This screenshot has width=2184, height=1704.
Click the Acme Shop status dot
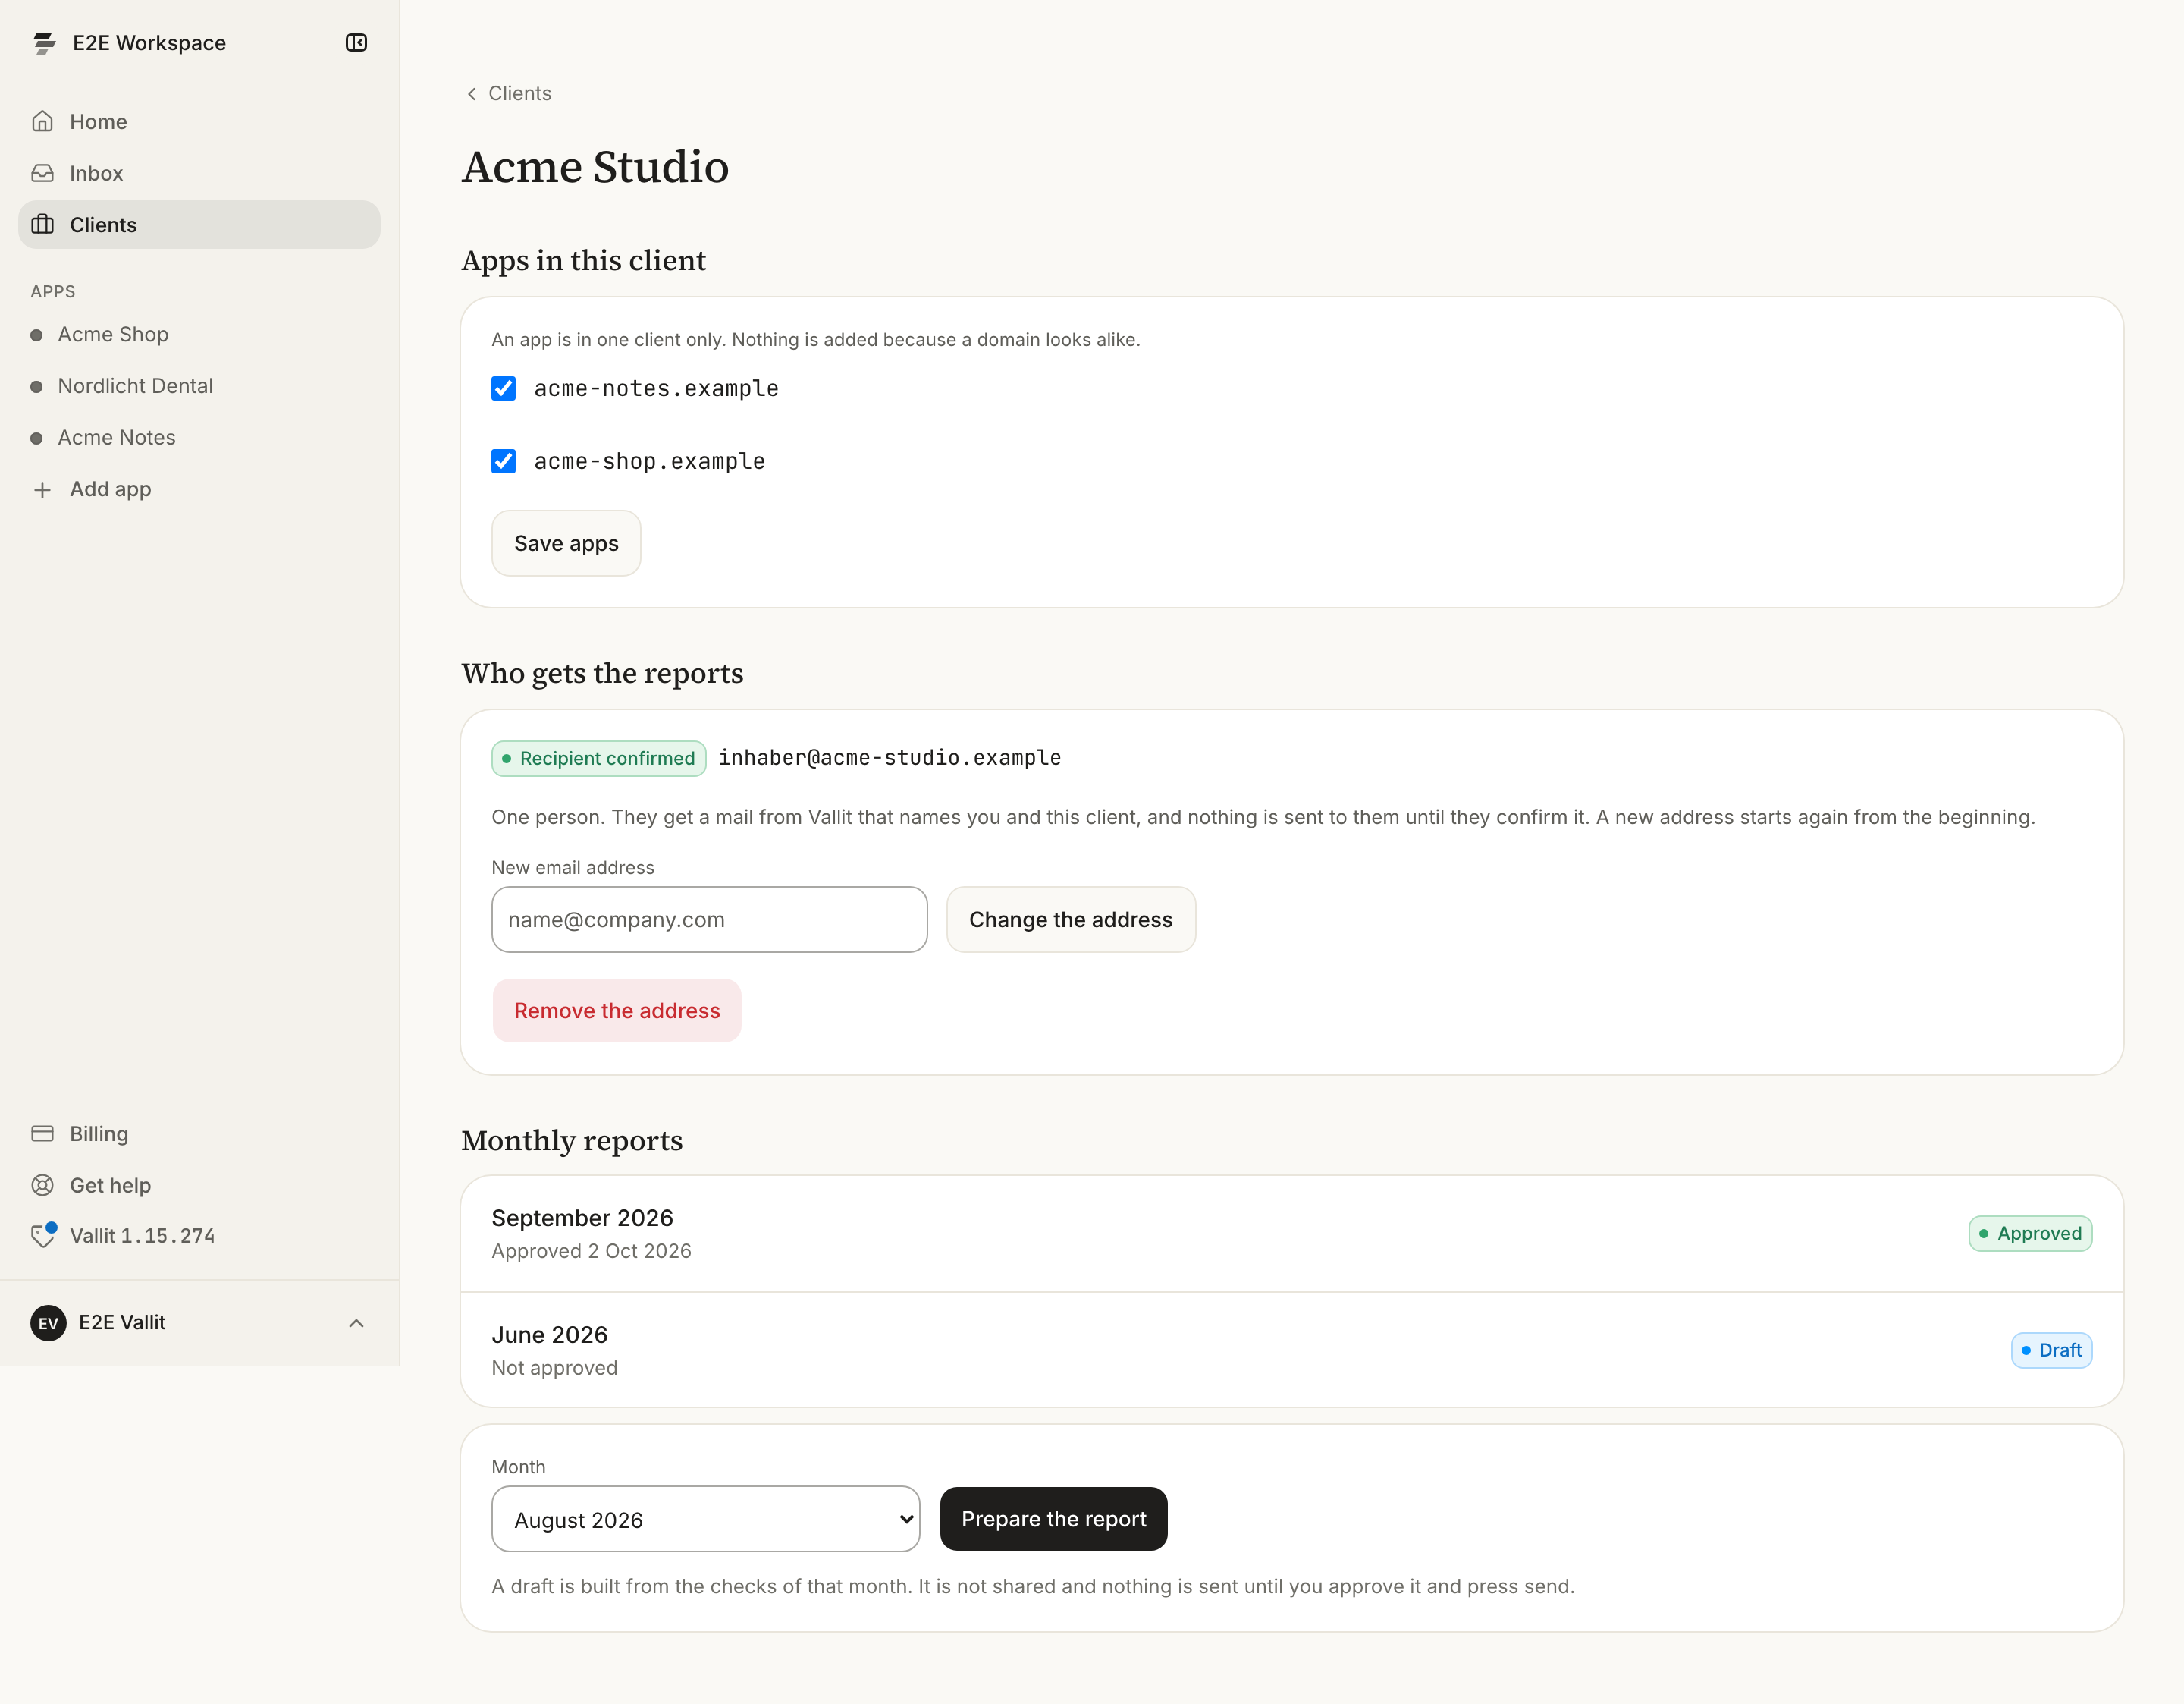(x=37, y=335)
